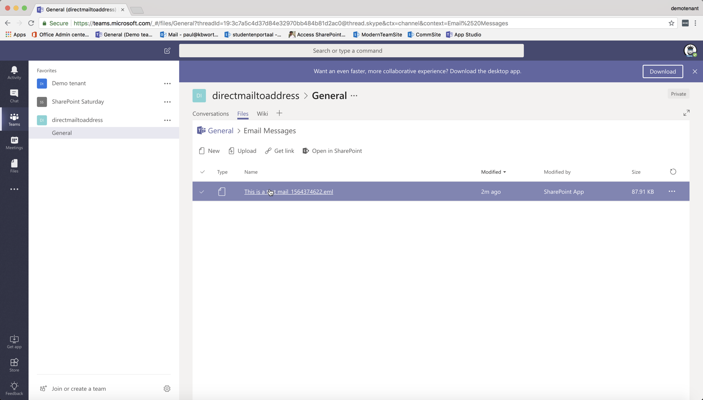
Task: Open the CommSite bookmark
Action: pos(424,35)
